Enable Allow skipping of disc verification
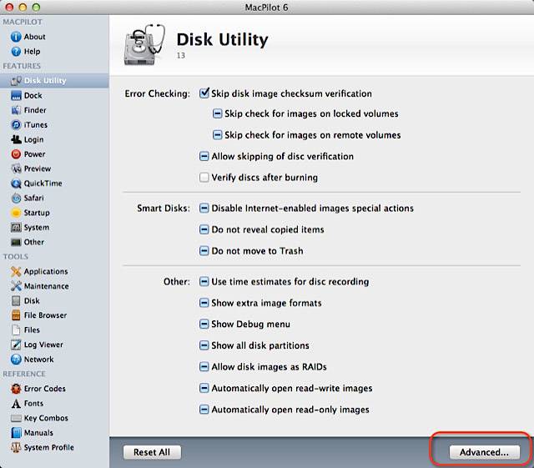 click(204, 157)
